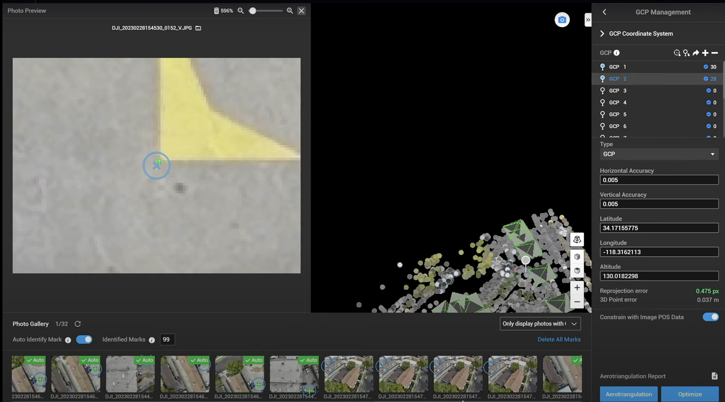The image size is (725, 402).
Task: Click the Altitude field
Action: (x=659, y=276)
